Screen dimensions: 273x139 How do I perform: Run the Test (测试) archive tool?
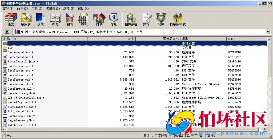40,19
